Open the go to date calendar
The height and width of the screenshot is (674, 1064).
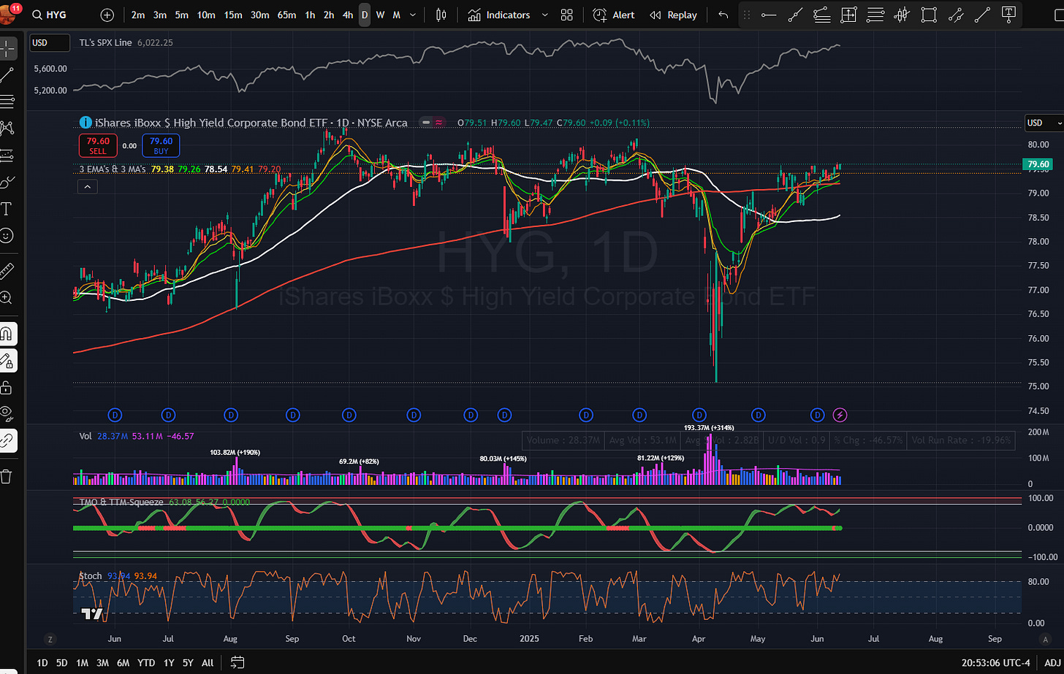pos(237,662)
